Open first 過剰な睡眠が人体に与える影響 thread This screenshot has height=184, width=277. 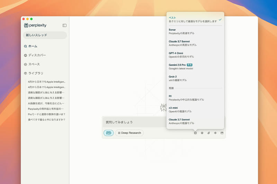pyautogui.click(x=46, y=93)
